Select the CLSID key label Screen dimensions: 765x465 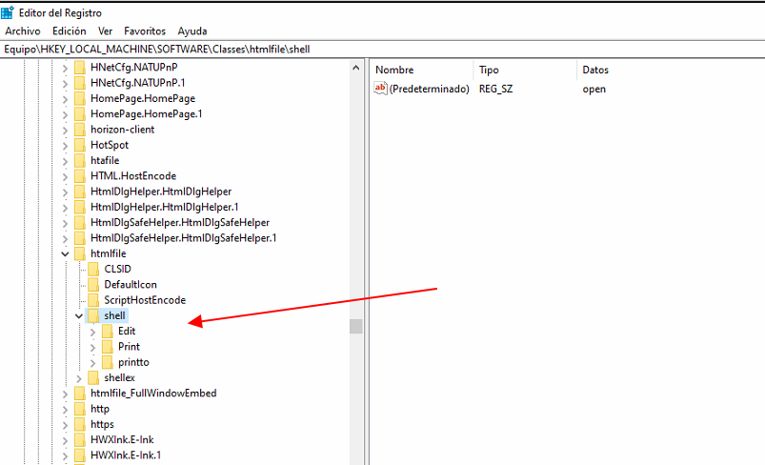point(117,269)
